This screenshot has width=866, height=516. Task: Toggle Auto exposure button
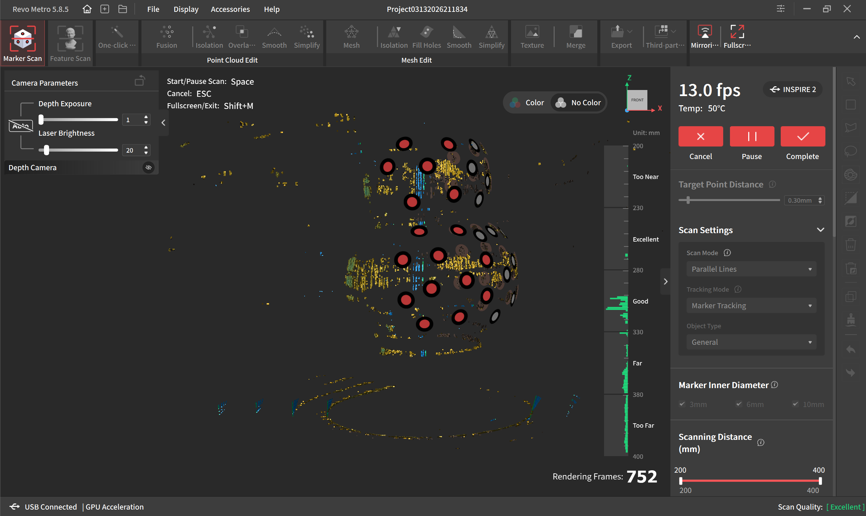pyautogui.click(x=21, y=126)
